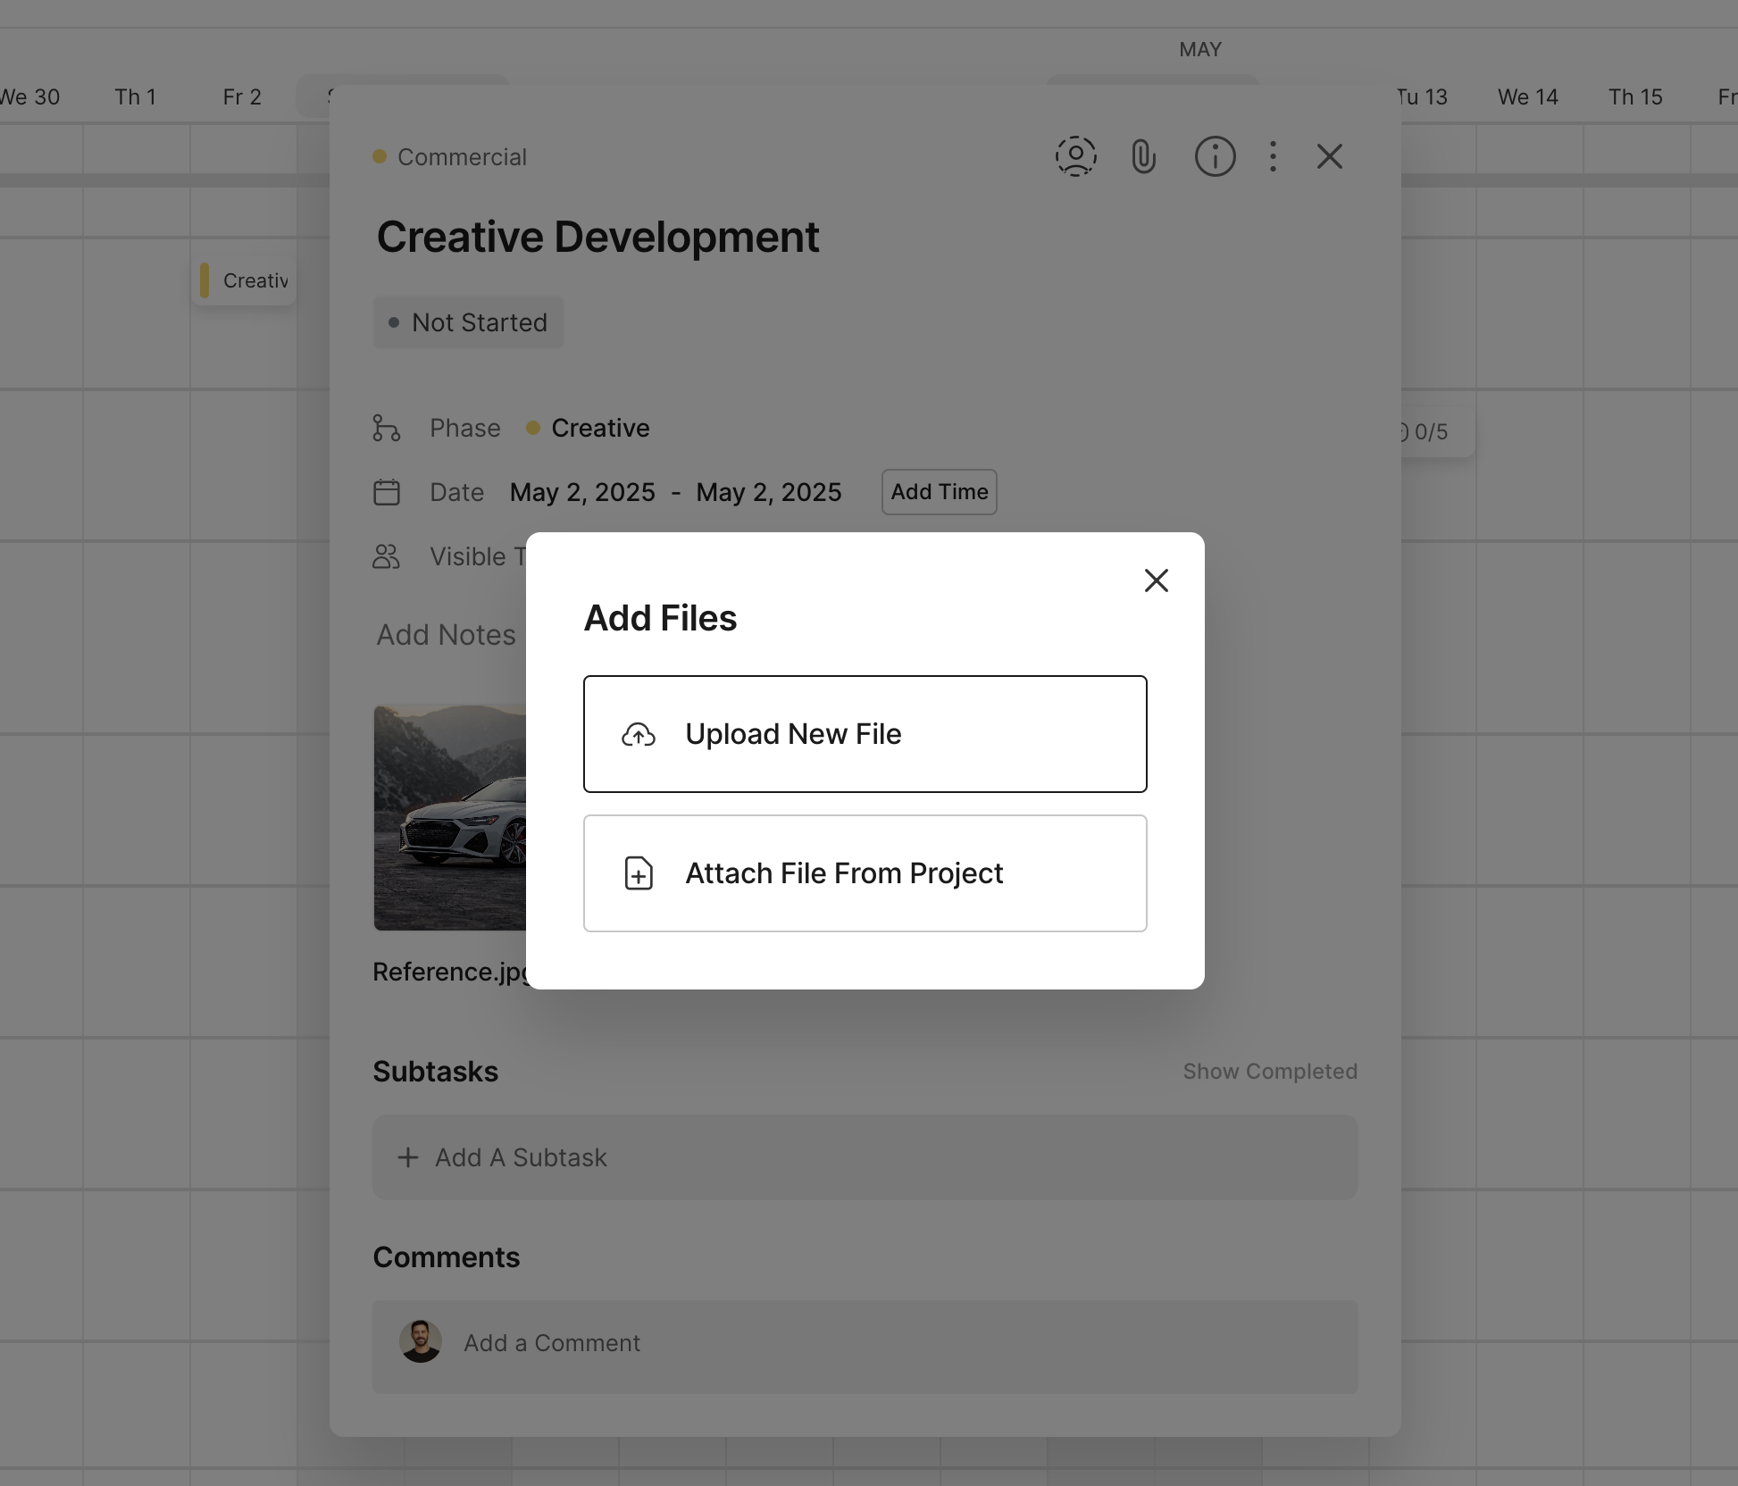The height and width of the screenshot is (1486, 1738).
Task: Open the task info icon
Action: [1215, 157]
